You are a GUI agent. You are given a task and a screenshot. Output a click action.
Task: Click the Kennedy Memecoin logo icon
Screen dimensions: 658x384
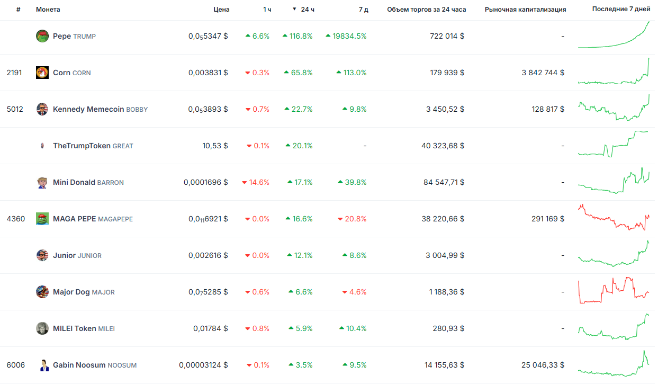click(x=42, y=109)
